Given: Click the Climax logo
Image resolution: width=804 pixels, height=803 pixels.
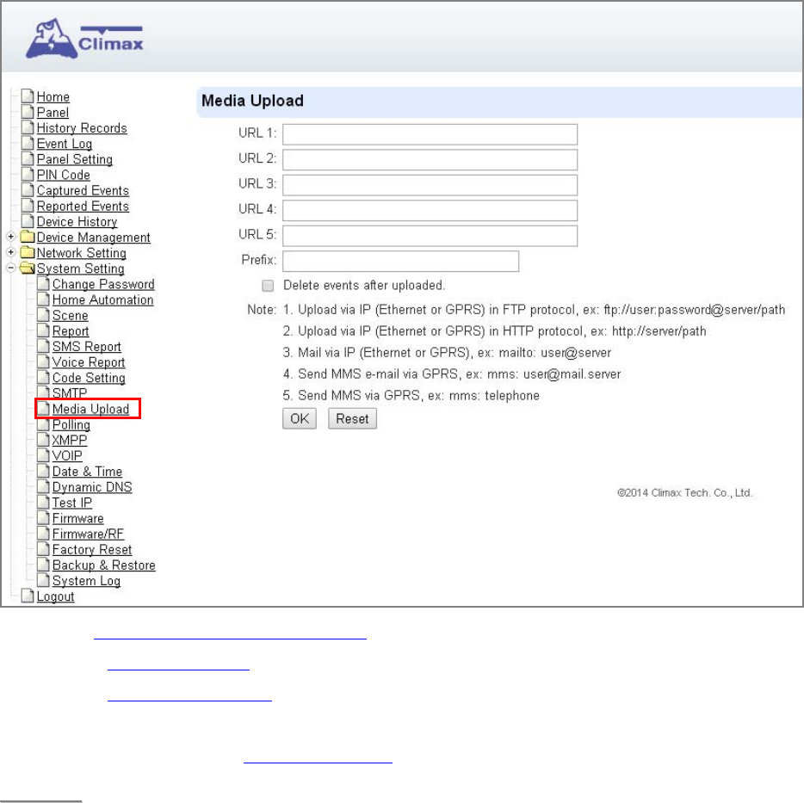Looking at the screenshot, I should click(84, 39).
